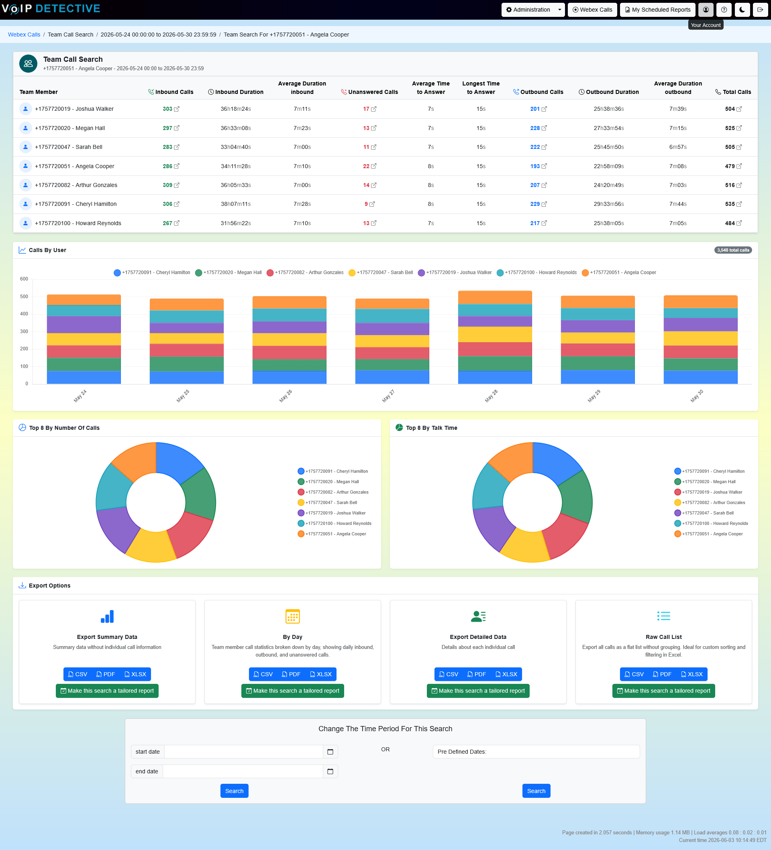Screen dimensions: 771x850
Task: Click the May 28 stacked bar
Action: (x=495, y=337)
